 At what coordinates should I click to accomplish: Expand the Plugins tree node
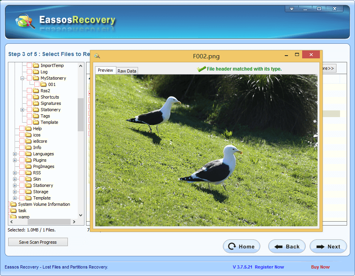(15, 160)
